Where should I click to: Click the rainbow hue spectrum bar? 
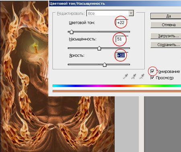pyautogui.click(x=117, y=86)
